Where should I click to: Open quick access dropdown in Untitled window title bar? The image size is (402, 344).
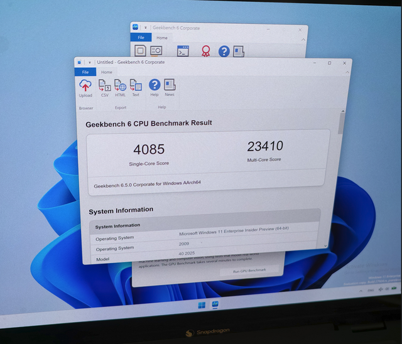tap(89, 62)
